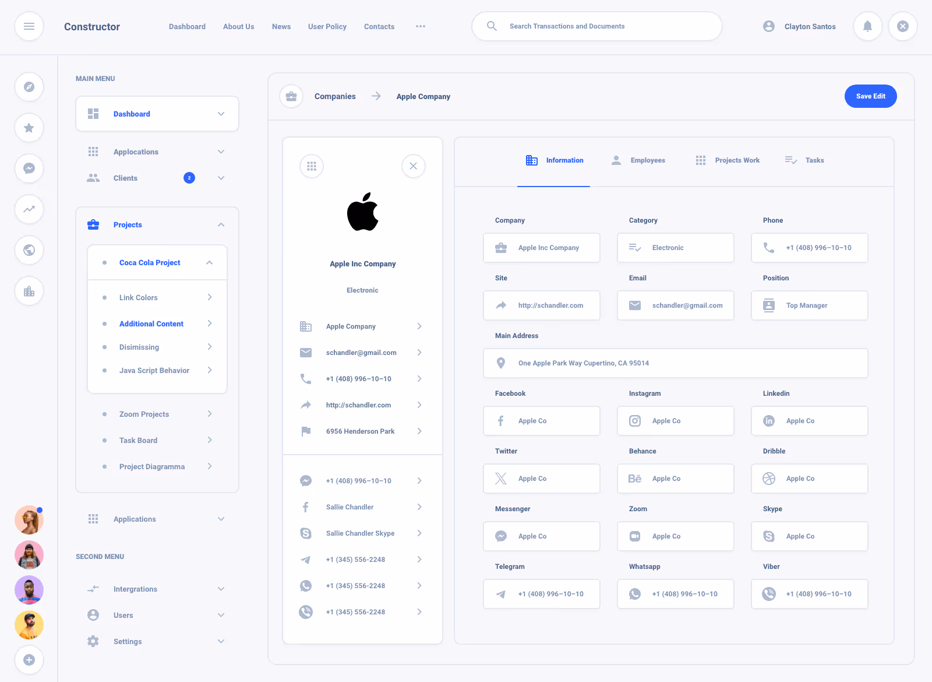
Task: Open the http://schandler.com site link
Action: (359, 405)
